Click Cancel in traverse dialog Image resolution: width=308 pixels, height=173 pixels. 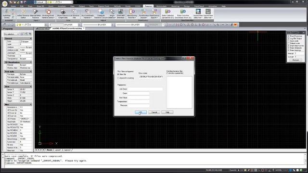(x=154, y=112)
